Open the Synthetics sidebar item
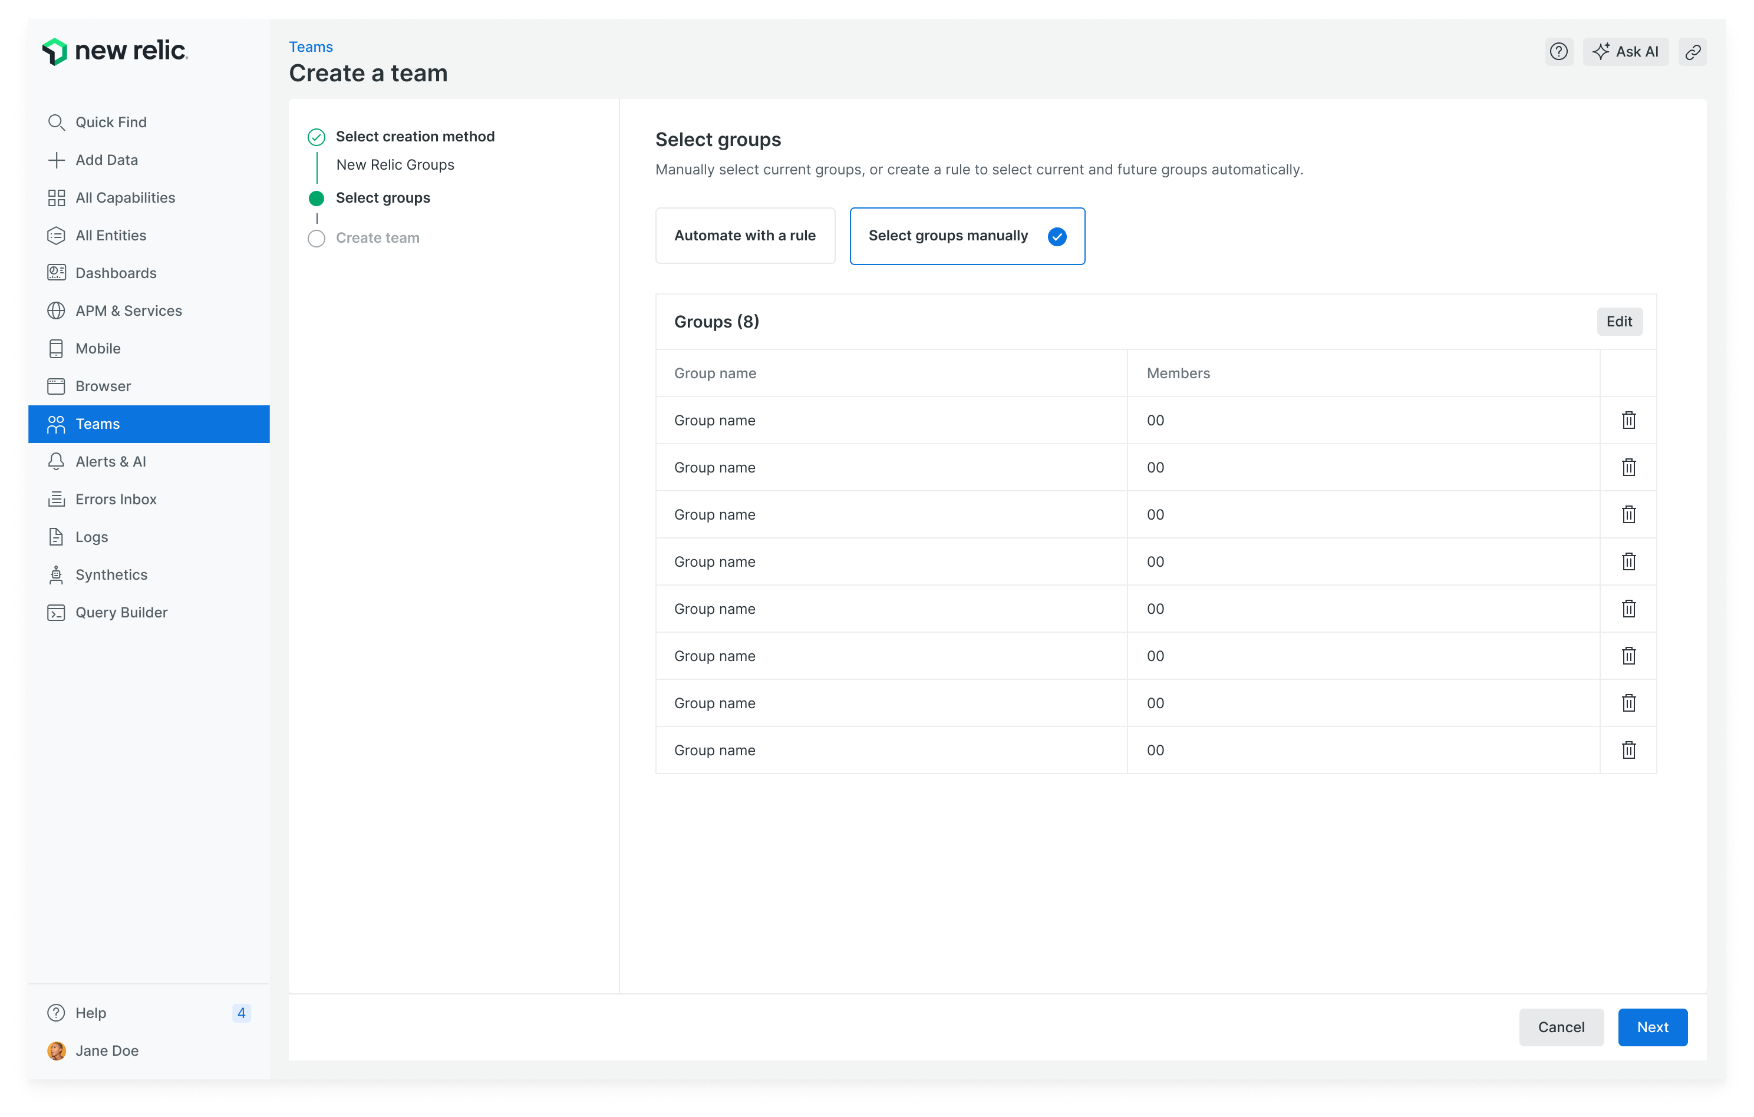 click(x=111, y=574)
